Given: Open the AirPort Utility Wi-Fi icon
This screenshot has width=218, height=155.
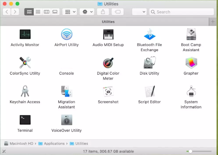Looking at the screenshot, I should tap(67, 34).
